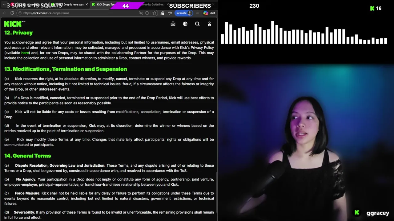Click 'Dispute Resolution, Governing Law and Jurisdiction' text
394x221 pixels.
pos(60,165)
